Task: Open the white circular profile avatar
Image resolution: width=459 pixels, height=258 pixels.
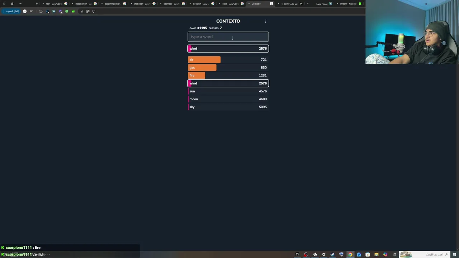Action: 25,11
